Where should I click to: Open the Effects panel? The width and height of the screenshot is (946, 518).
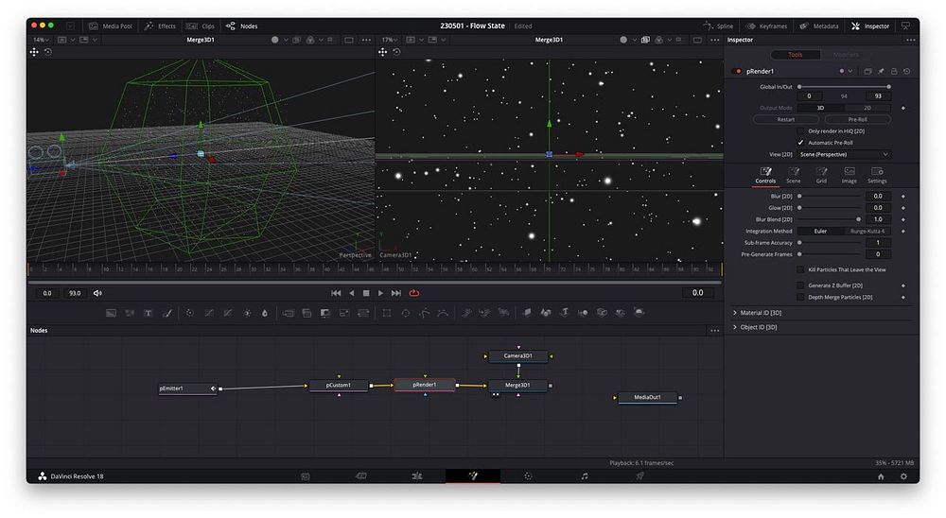coord(161,26)
